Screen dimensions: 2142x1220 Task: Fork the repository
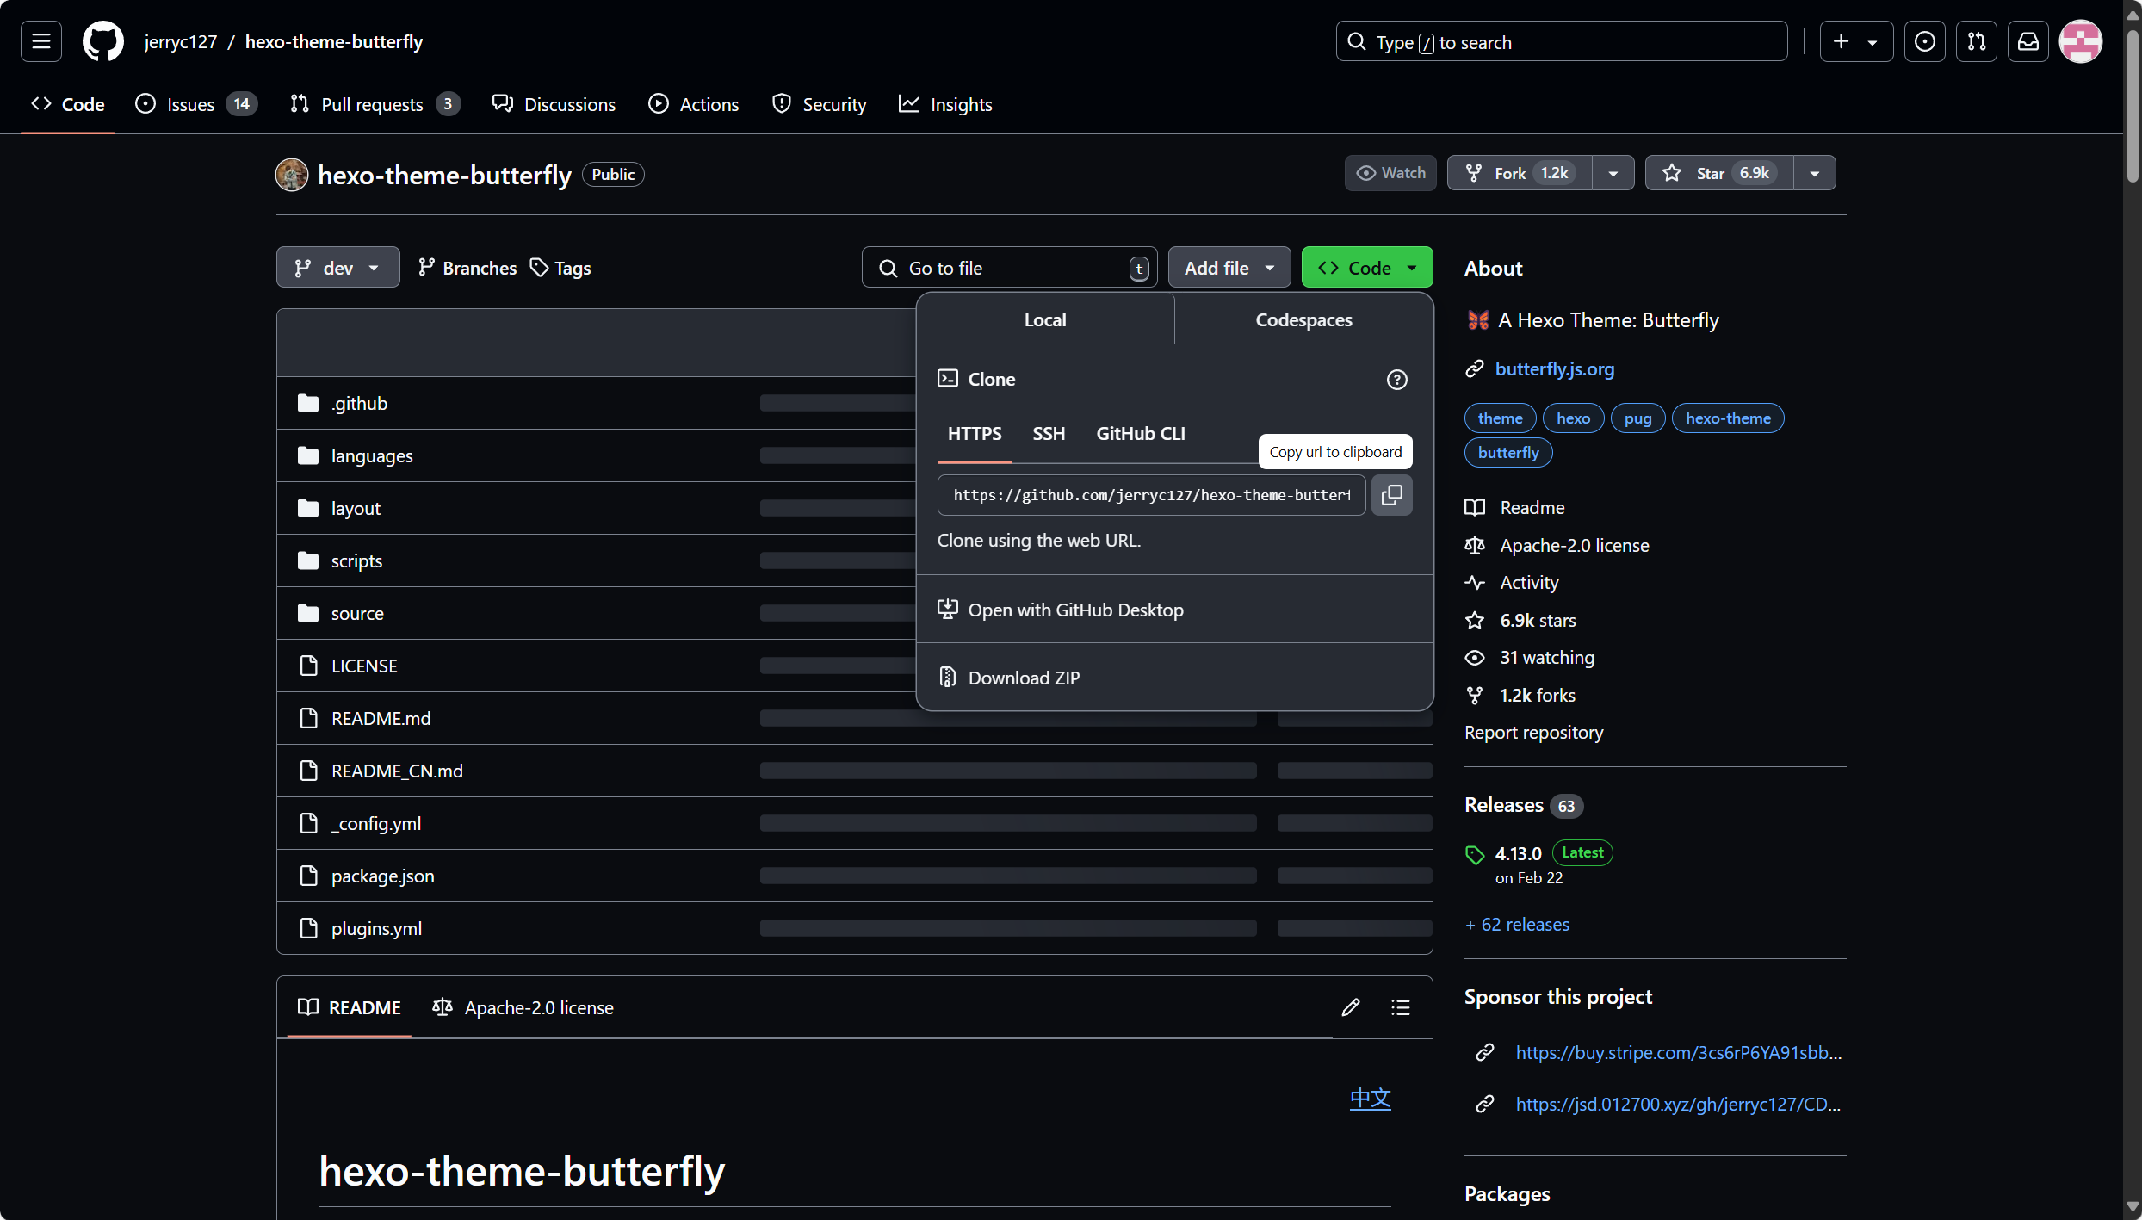(1520, 173)
